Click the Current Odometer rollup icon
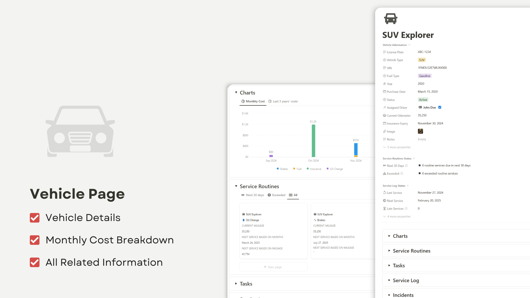530x298 pixels. tap(384, 116)
